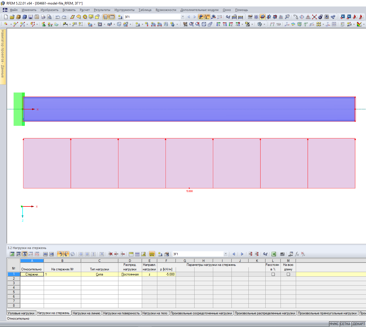Expand the new node tool dropdown arrow
The height and width of the screenshot is (327, 366).
(x=11, y=24)
